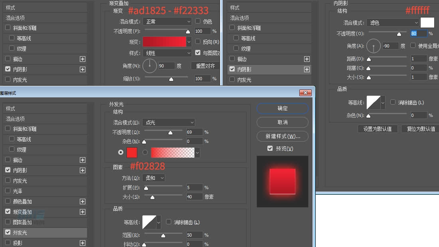Enable 使用全局光 global light checkbox
The width and height of the screenshot is (439, 247).
click(413, 45)
